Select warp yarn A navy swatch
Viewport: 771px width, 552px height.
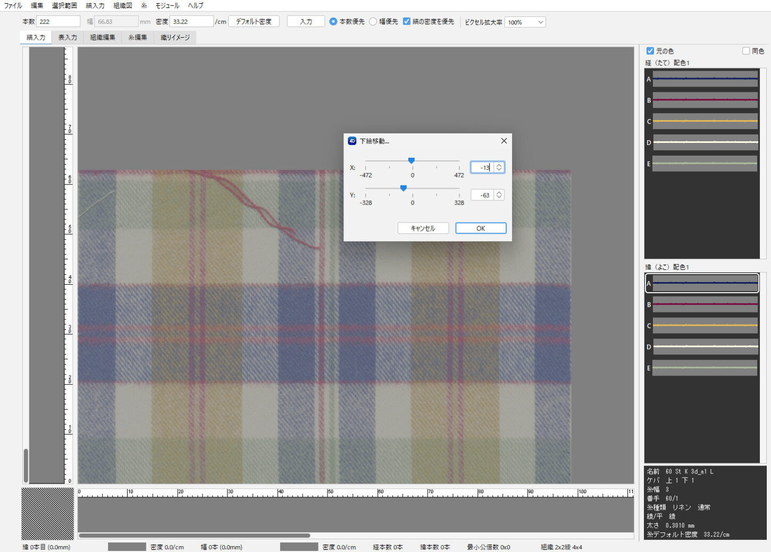click(705, 79)
